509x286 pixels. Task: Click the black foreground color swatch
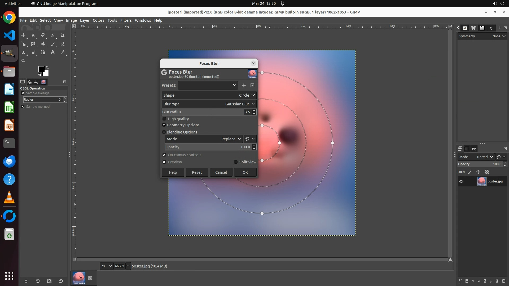click(x=41, y=69)
